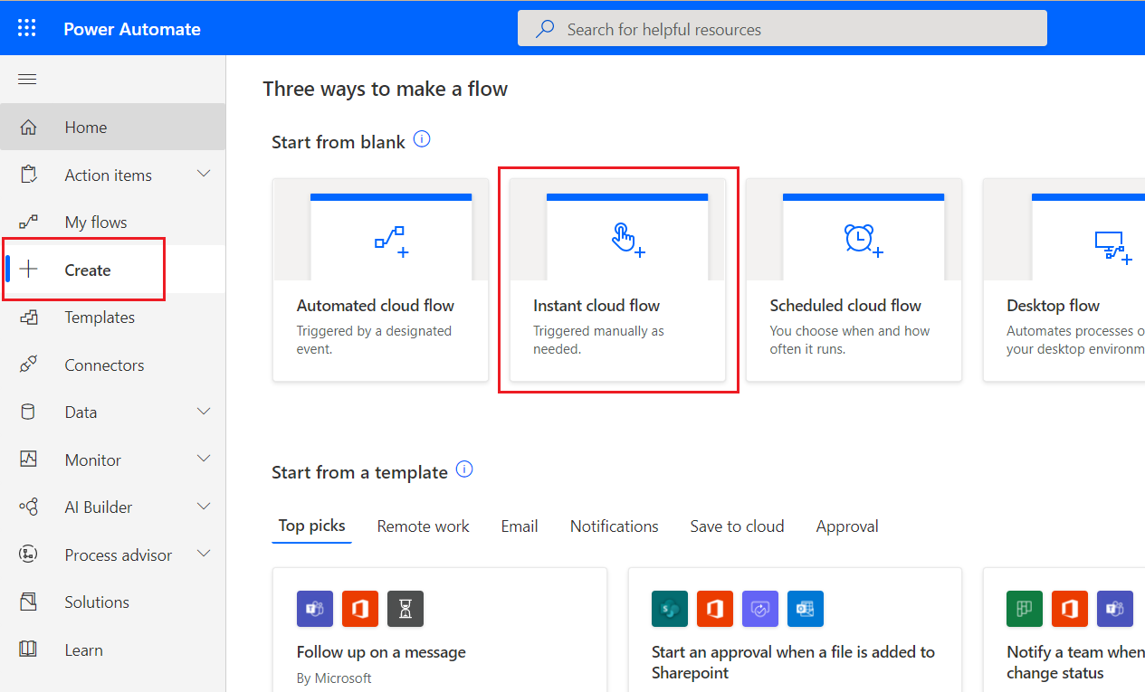Click the info icon beside Start from blank
Image resolution: width=1145 pixels, height=692 pixels.
click(x=422, y=139)
